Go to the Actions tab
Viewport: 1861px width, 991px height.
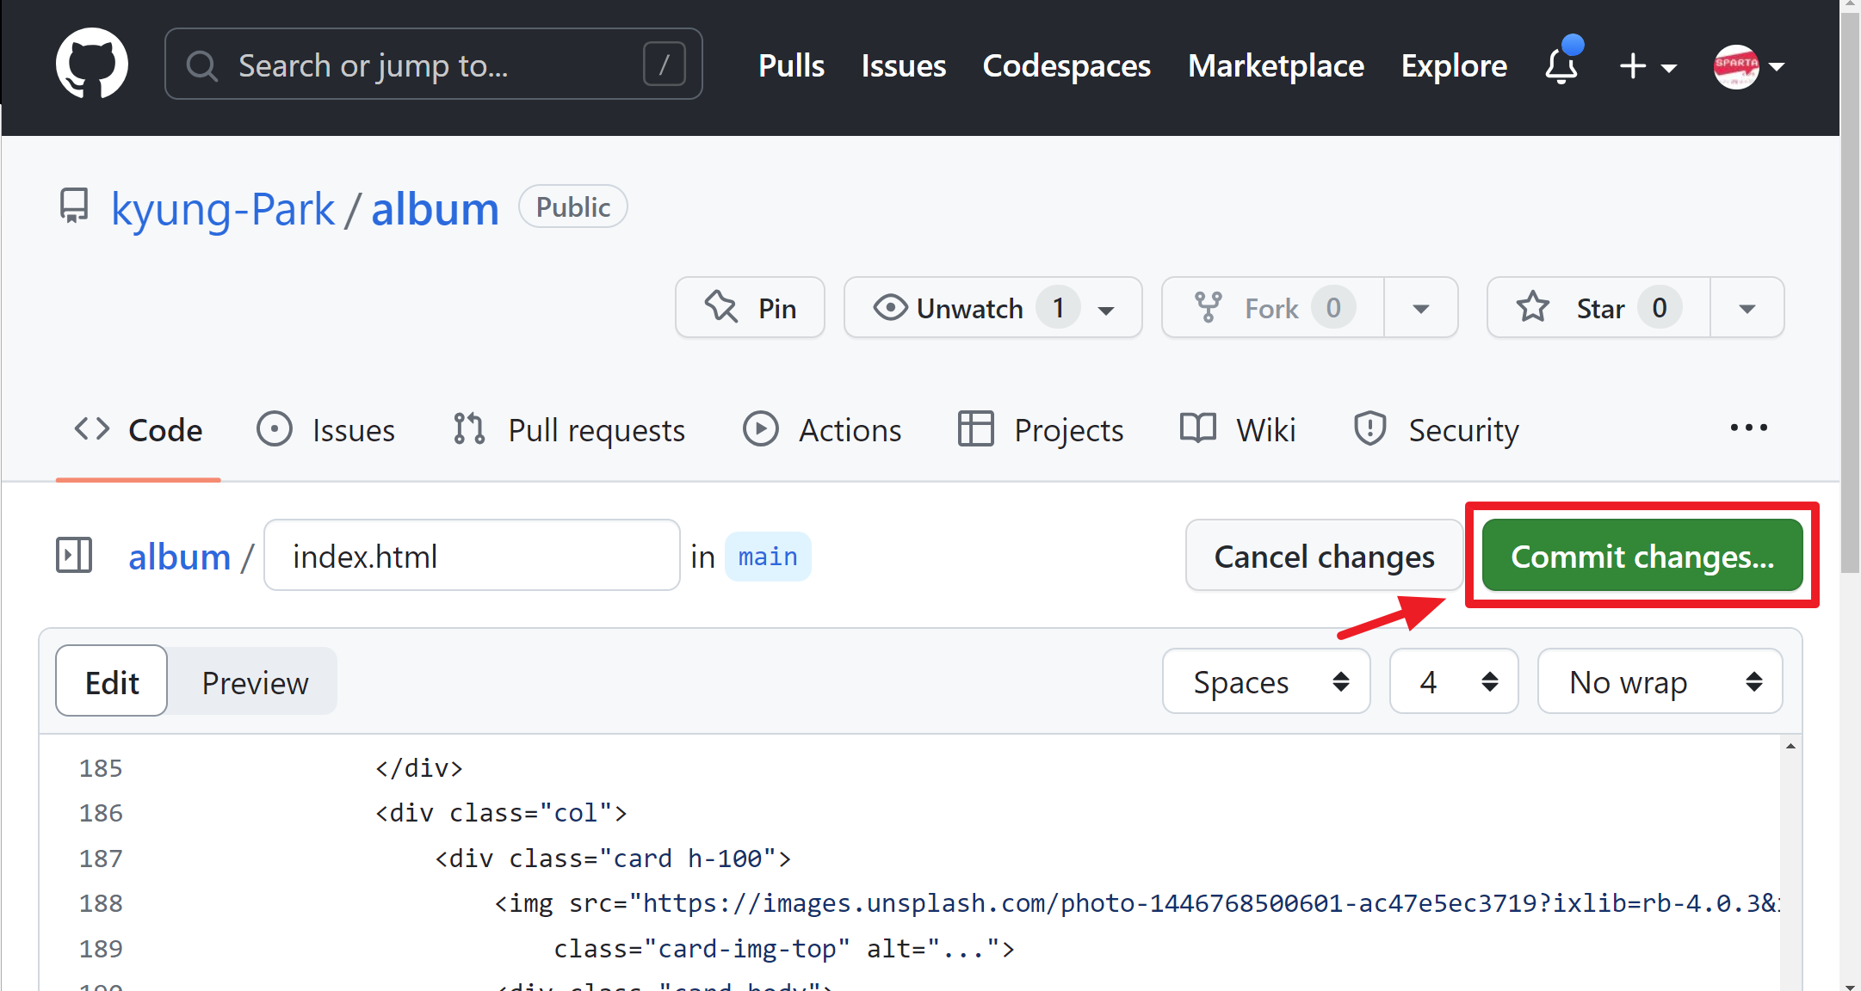point(822,429)
